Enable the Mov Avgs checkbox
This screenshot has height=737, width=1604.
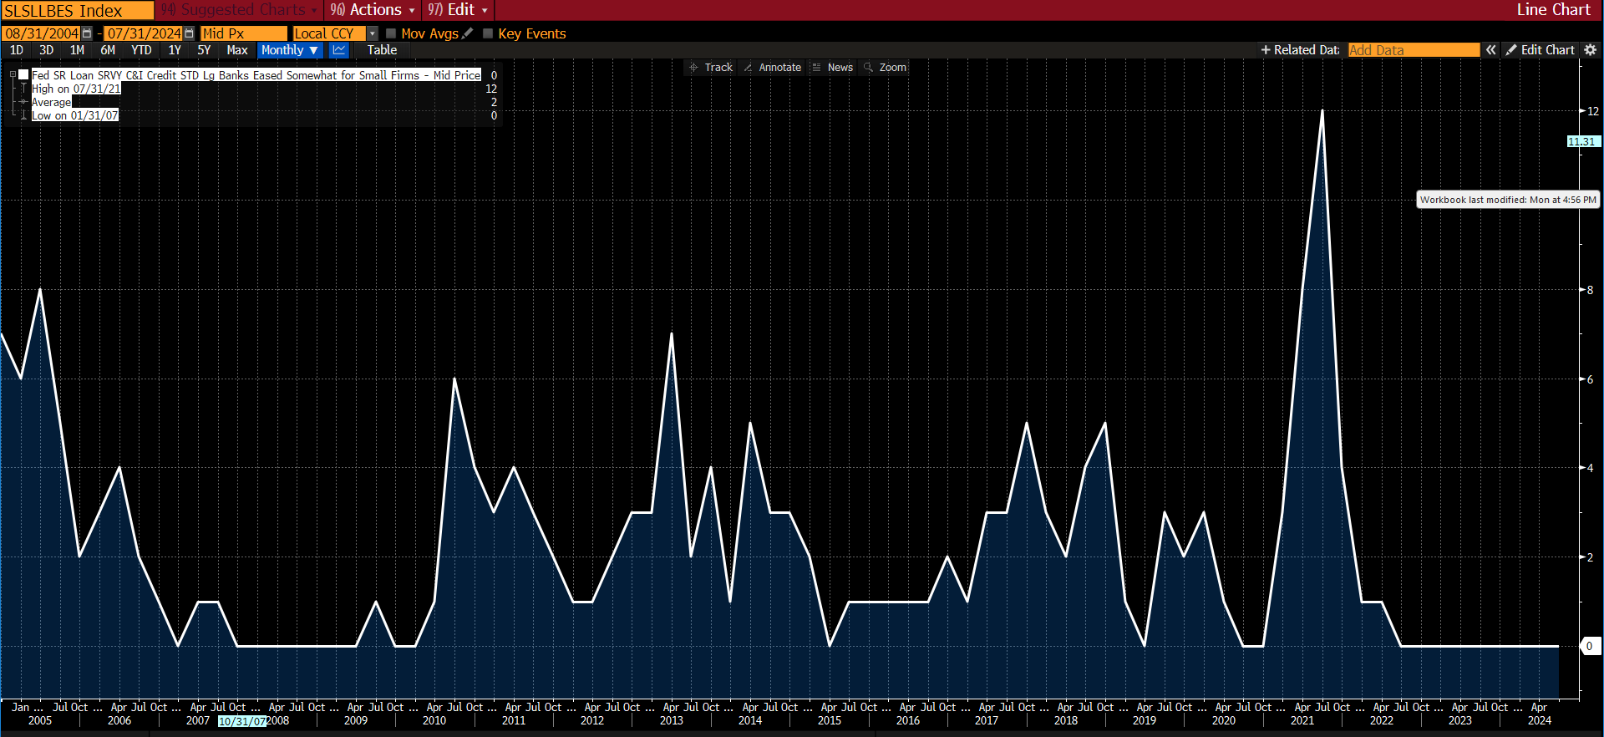391,33
